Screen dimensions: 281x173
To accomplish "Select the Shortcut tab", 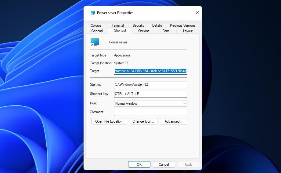I will point(120,30).
